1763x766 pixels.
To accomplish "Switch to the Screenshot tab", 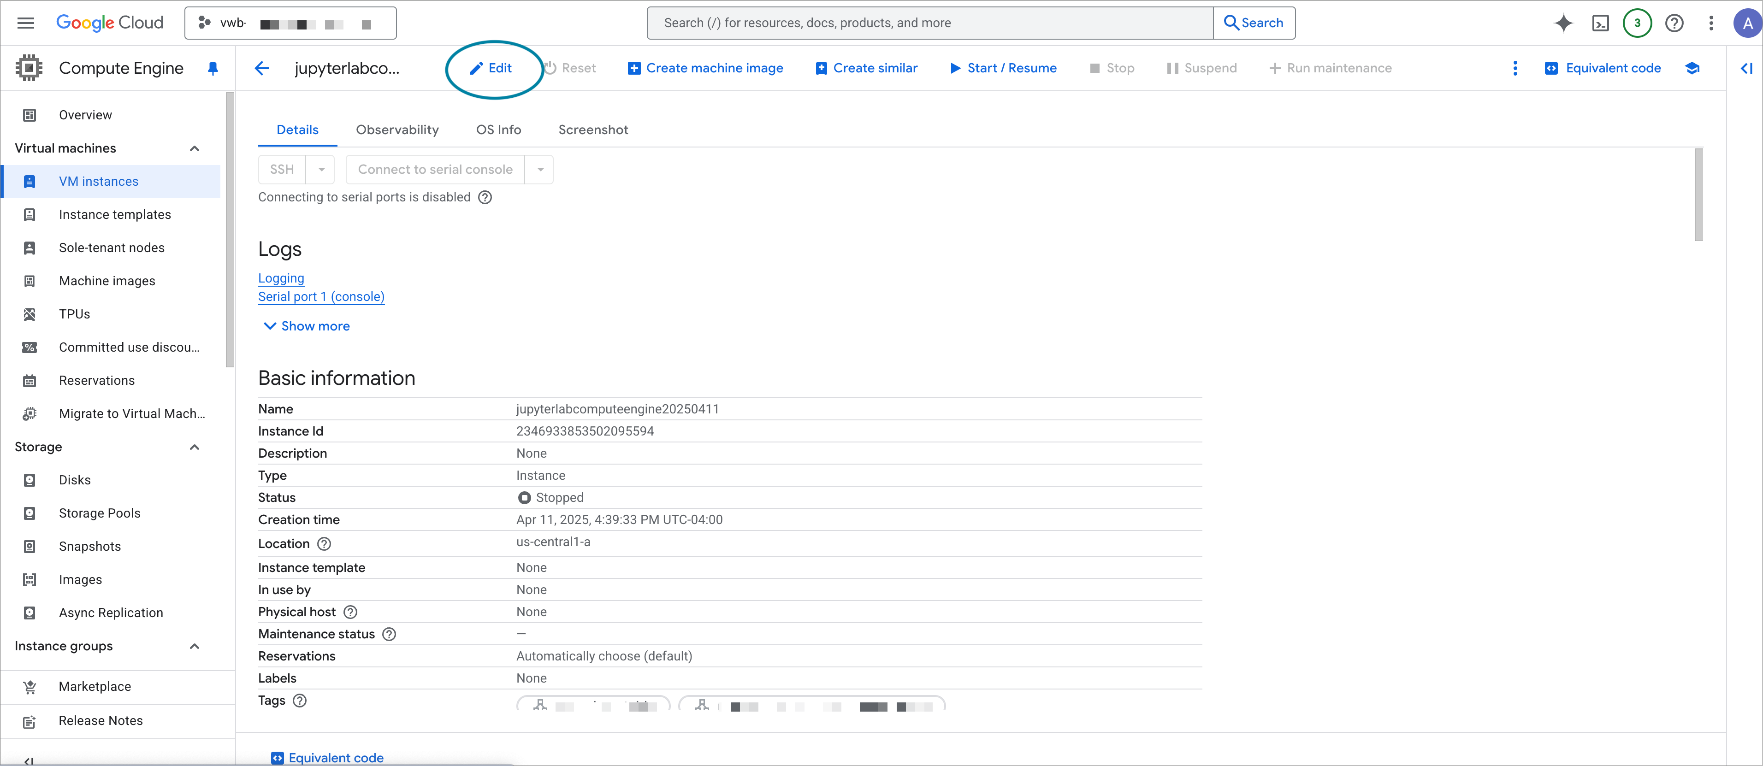I will pyautogui.click(x=593, y=130).
